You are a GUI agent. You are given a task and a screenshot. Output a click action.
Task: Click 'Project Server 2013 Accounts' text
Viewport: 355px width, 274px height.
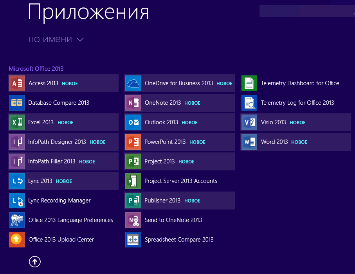point(181,181)
